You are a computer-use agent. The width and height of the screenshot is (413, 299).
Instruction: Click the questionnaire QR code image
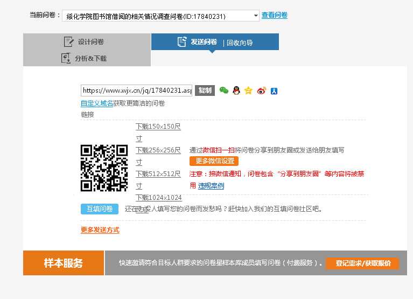tap(104, 168)
